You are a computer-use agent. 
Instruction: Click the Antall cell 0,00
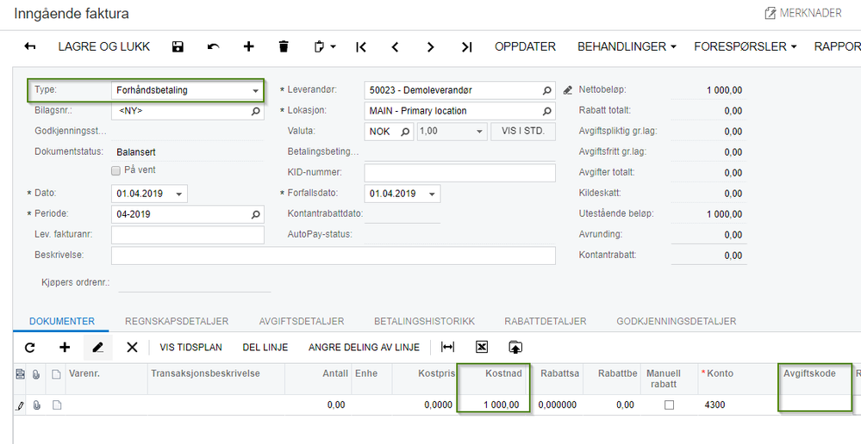319,405
